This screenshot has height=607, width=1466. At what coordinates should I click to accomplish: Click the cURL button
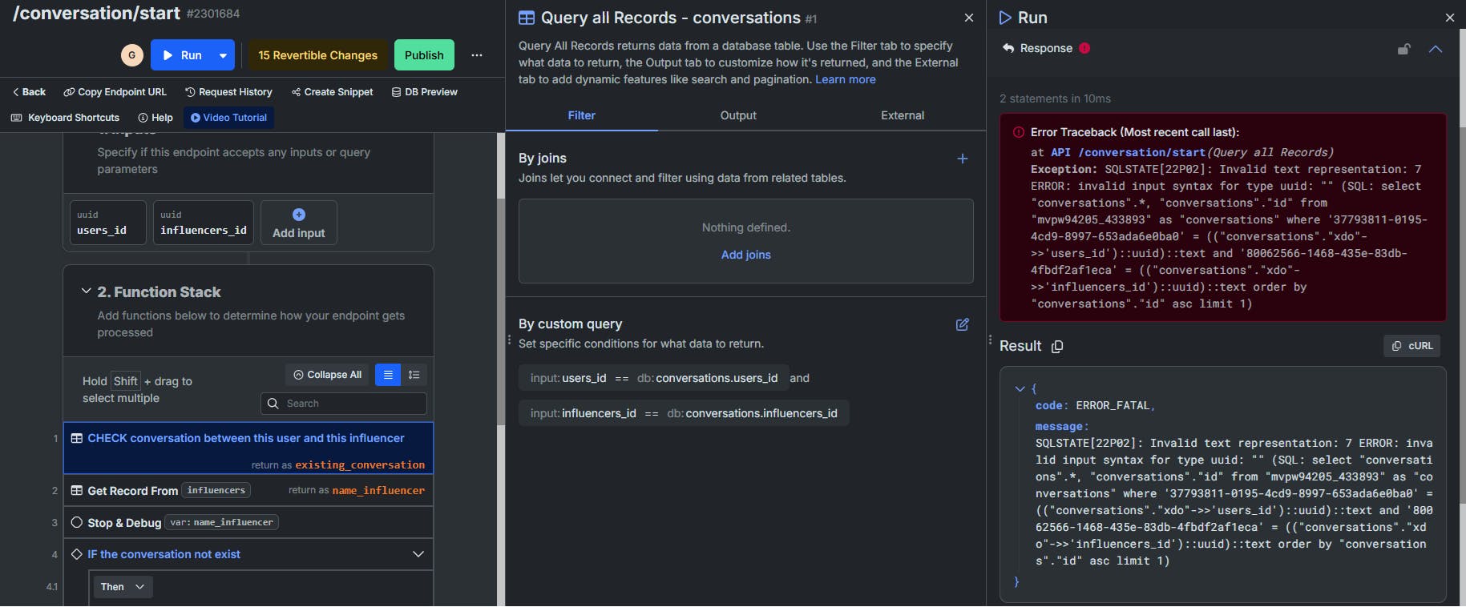1412,346
